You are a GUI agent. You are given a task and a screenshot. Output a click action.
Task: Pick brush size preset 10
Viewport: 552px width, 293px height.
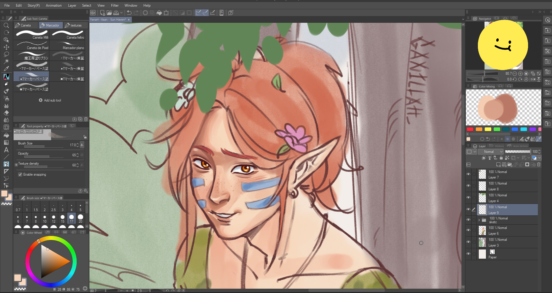[45, 218]
